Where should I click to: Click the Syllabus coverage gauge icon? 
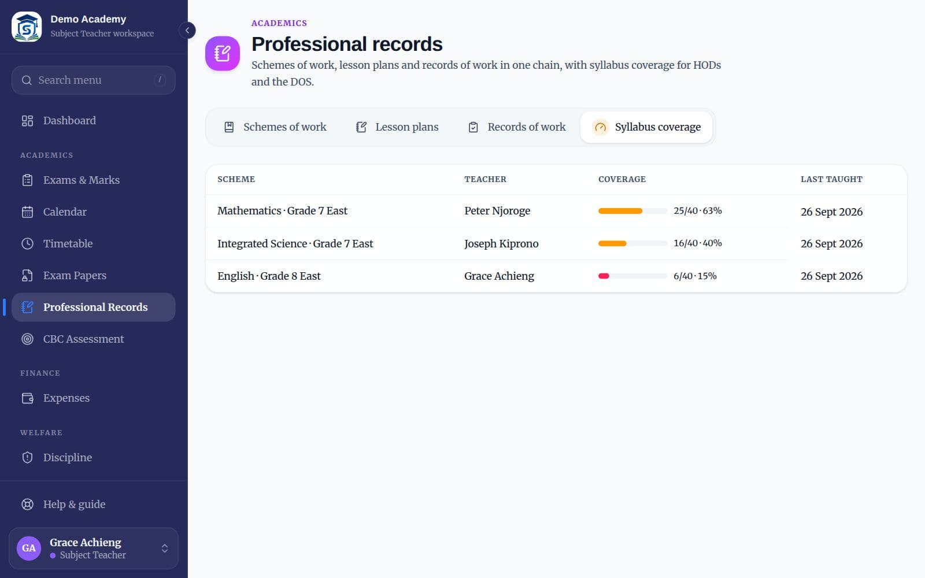point(601,127)
